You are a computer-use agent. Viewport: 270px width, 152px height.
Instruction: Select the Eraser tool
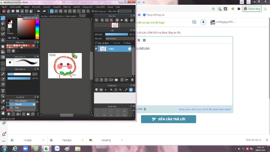(3, 23)
